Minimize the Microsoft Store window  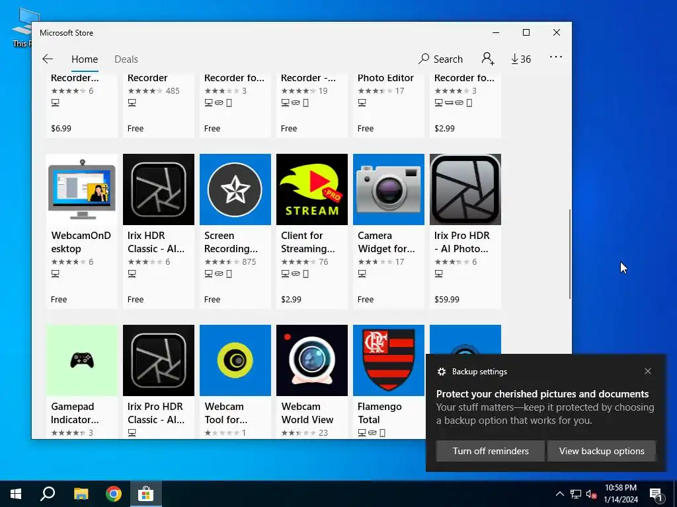point(496,32)
